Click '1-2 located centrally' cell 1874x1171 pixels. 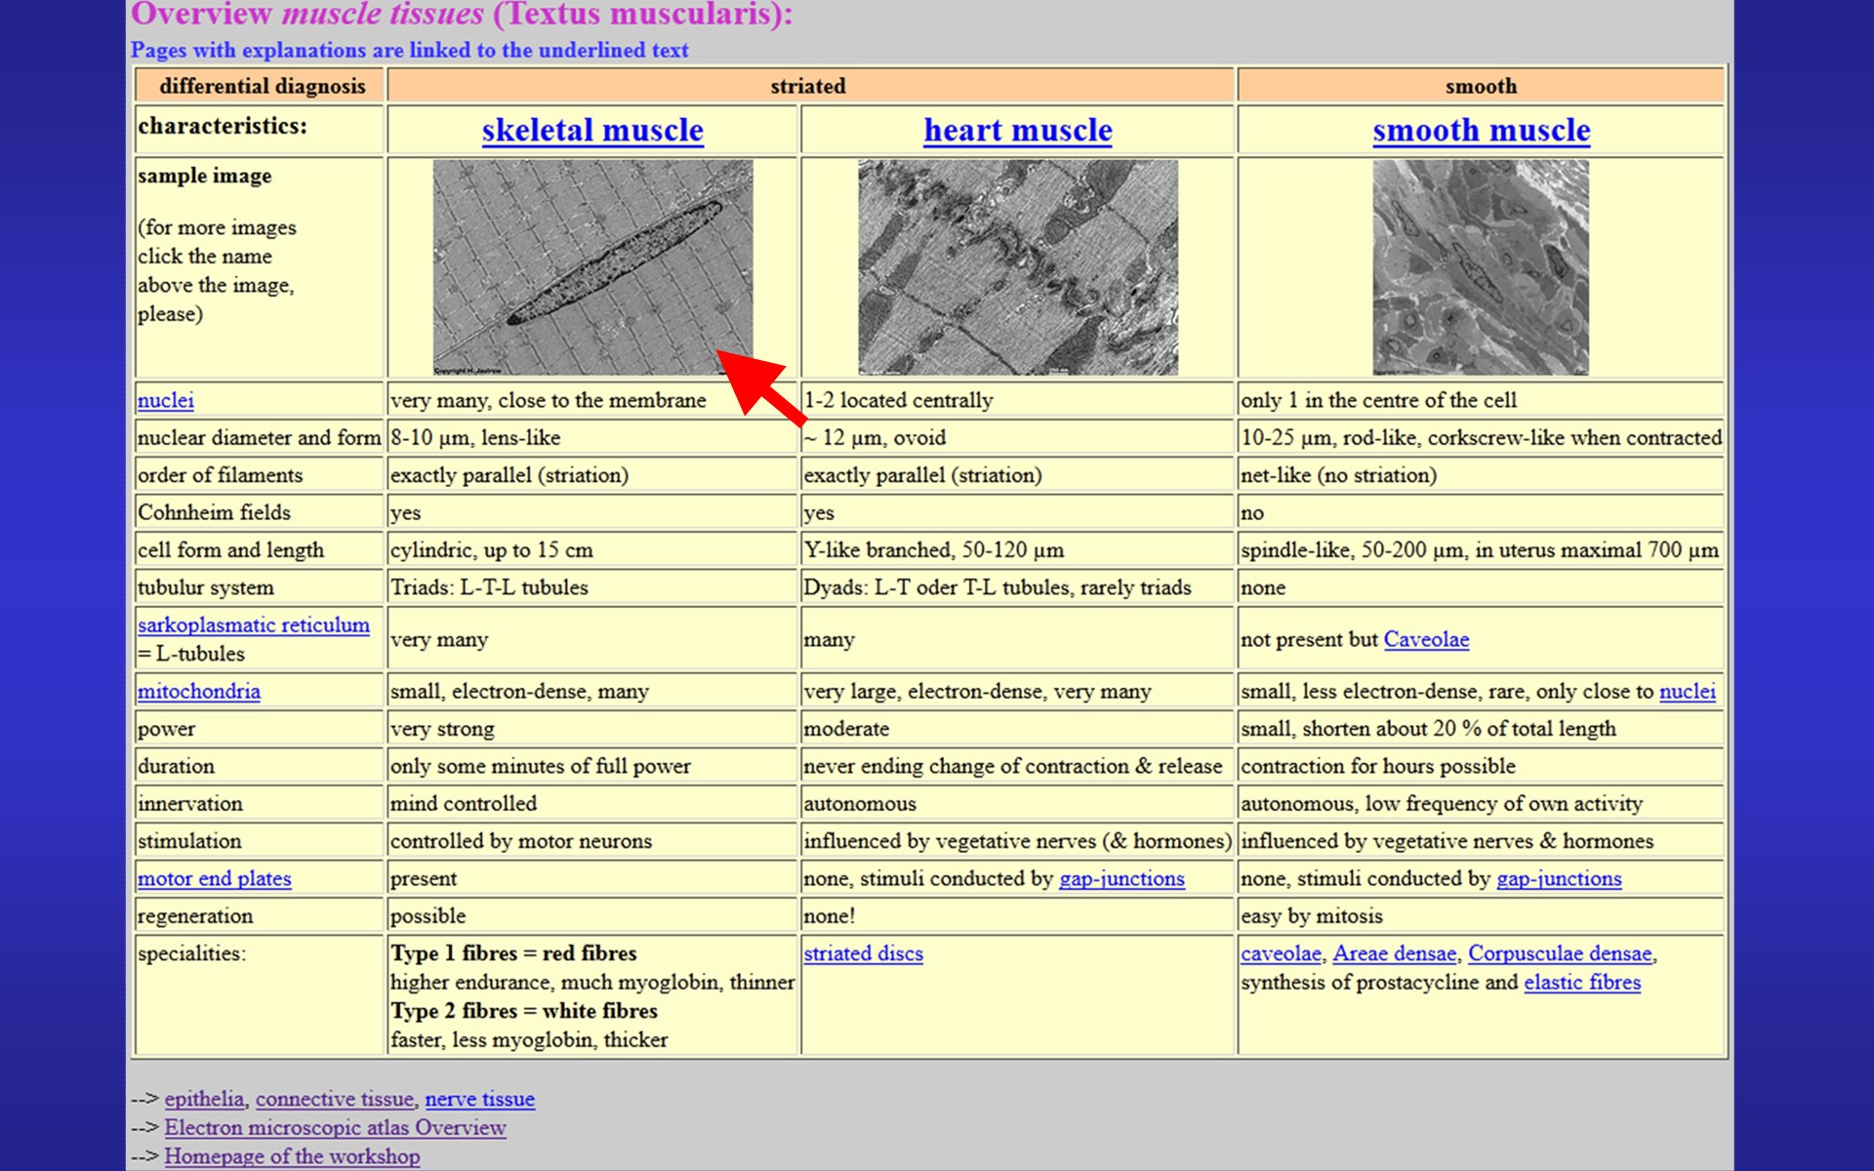(1018, 400)
